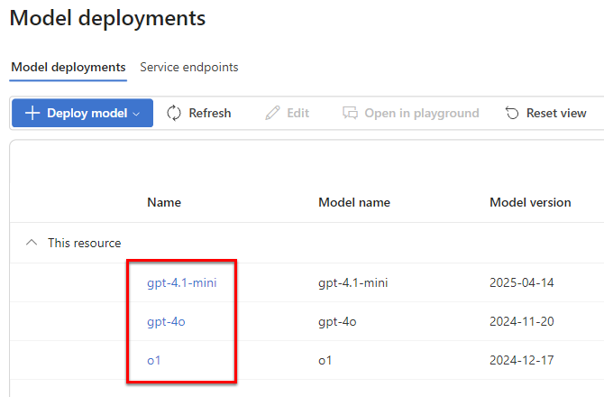Click the 2024-11-20 version cell
The image size is (604, 397).
tap(521, 321)
